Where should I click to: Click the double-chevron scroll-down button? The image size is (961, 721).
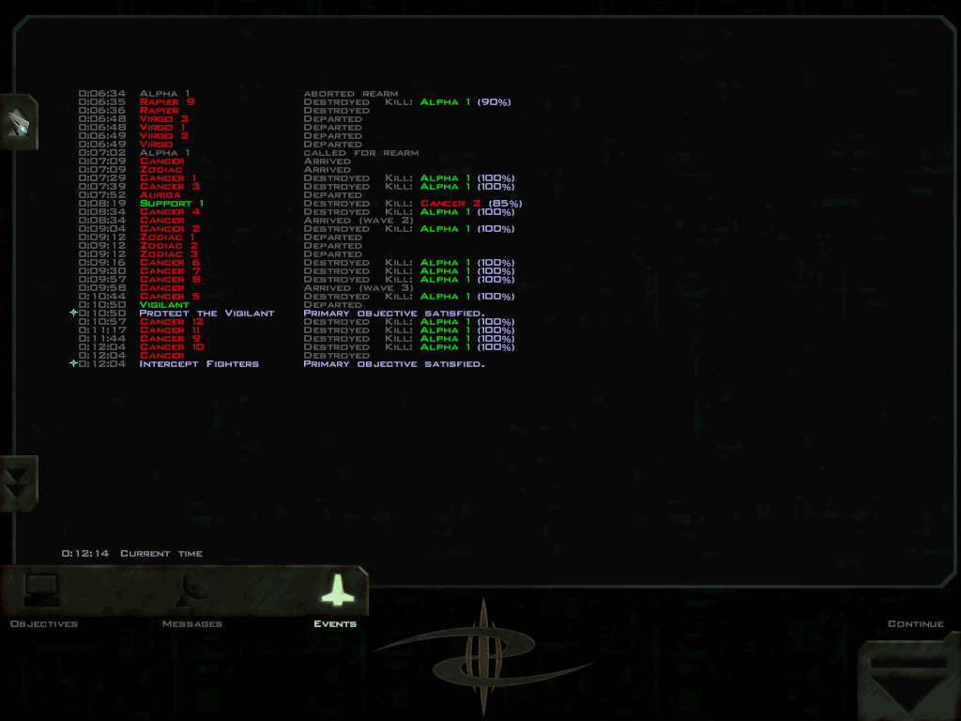(18, 483)
